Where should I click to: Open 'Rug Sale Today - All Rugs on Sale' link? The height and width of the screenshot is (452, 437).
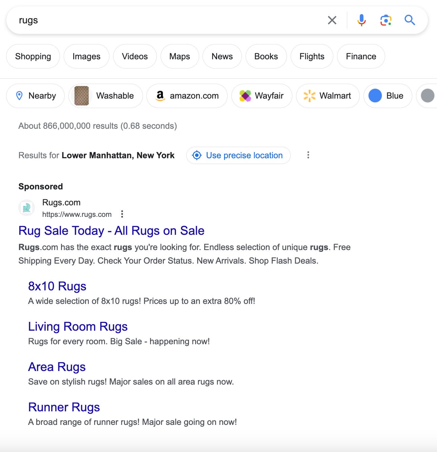point(111,231)
